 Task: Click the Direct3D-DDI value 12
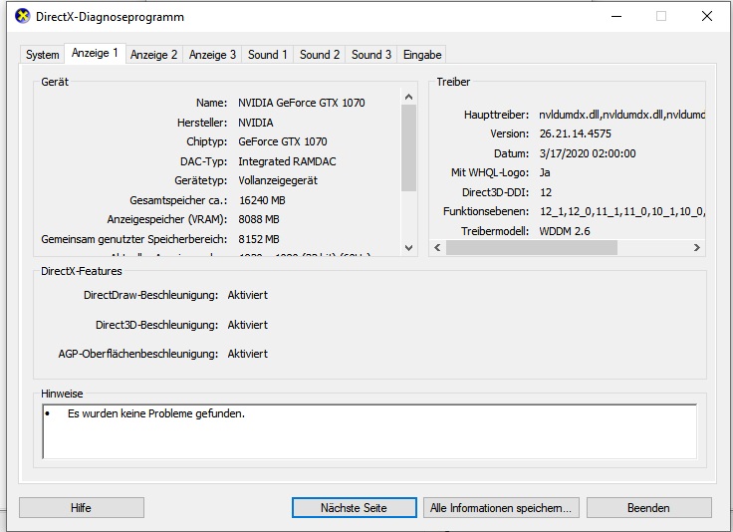[x=546, y=192]
